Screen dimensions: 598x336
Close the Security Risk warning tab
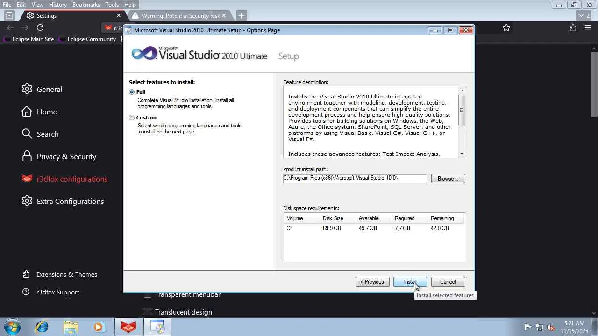(224, 15)
